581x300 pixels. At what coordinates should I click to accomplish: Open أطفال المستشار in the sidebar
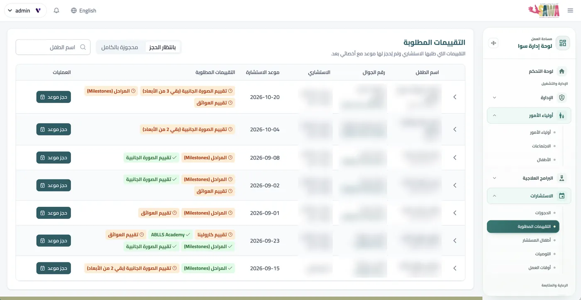(x=537, y=240)
